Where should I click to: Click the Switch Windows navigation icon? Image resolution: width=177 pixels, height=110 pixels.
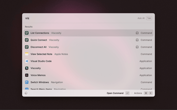[27, 82]
